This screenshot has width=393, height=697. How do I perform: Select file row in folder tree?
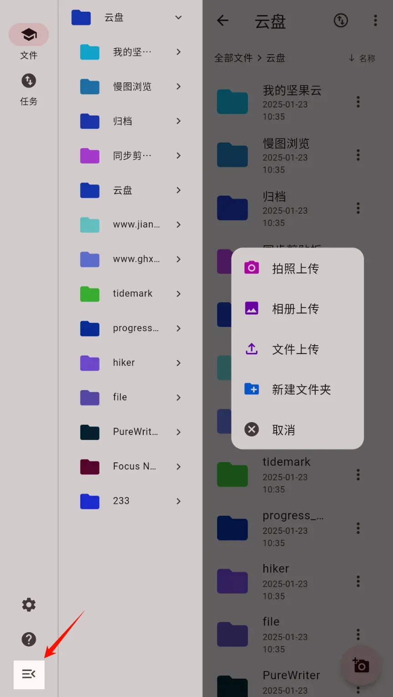click(x=131, y=397)
